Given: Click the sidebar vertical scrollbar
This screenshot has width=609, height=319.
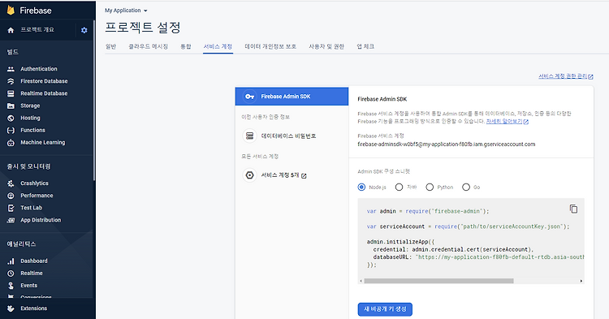Looking at the screenshot, I should [94, 101].
